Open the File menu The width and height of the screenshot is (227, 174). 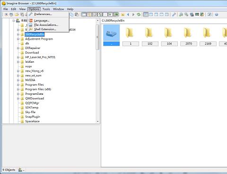[x=6, y=9]
